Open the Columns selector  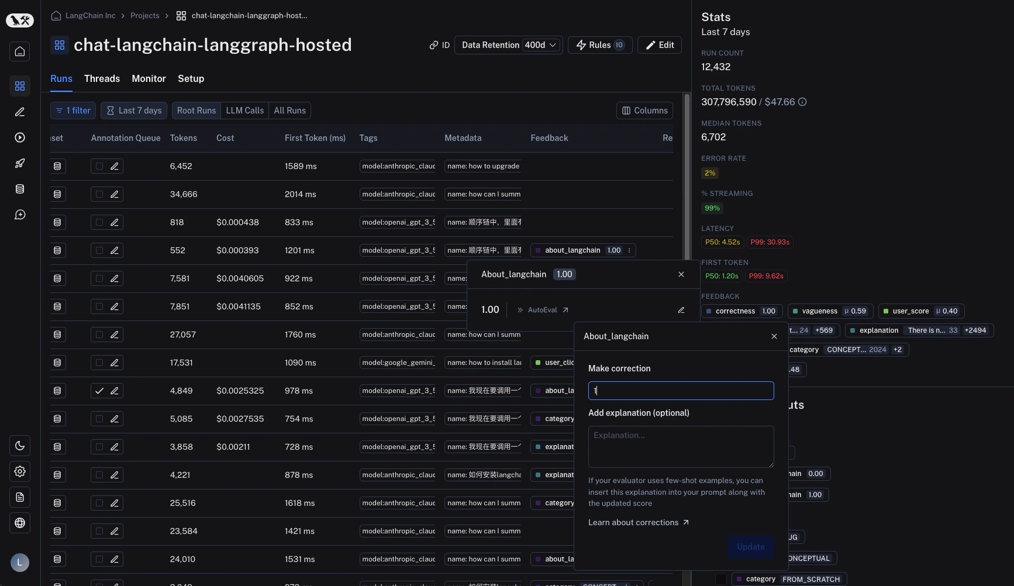(644, 111)
